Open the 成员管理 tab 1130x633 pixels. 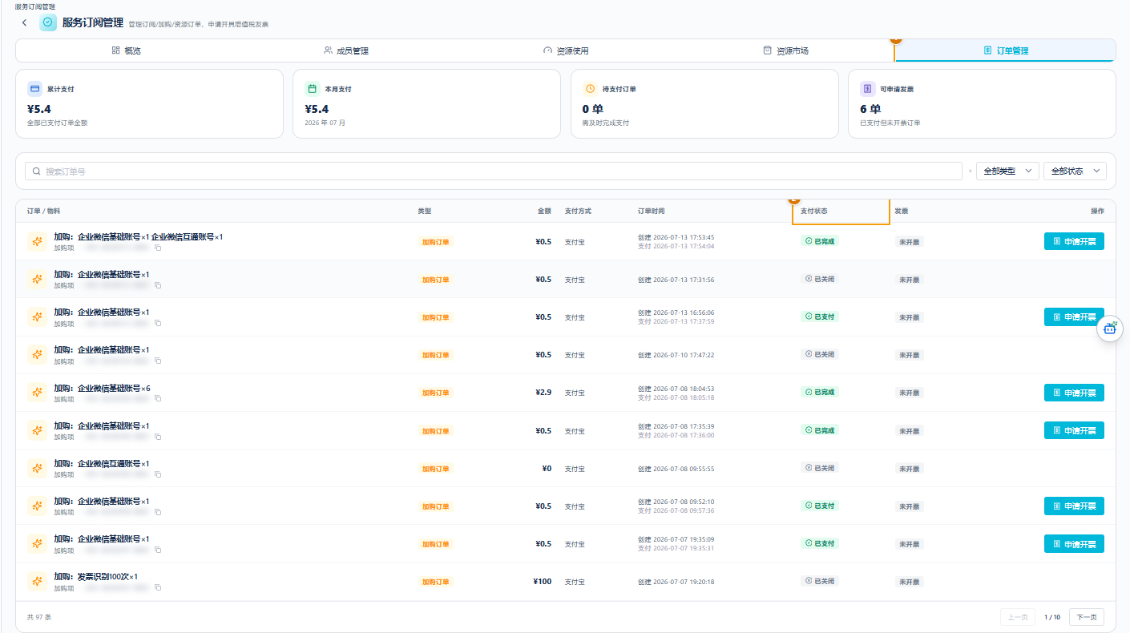(x=346, y=50)
